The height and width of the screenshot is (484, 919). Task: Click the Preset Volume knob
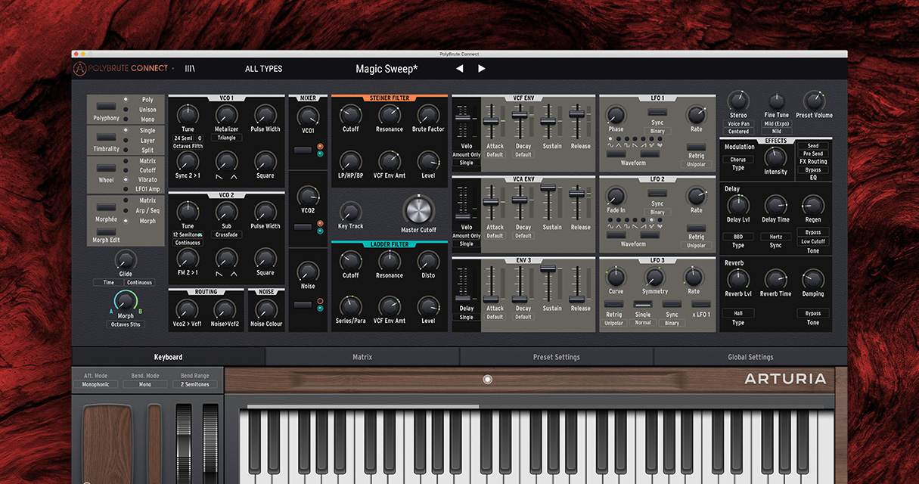click(814, 101)
